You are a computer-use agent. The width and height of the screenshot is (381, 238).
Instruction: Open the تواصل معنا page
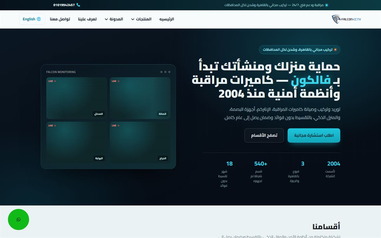(60, 19)
